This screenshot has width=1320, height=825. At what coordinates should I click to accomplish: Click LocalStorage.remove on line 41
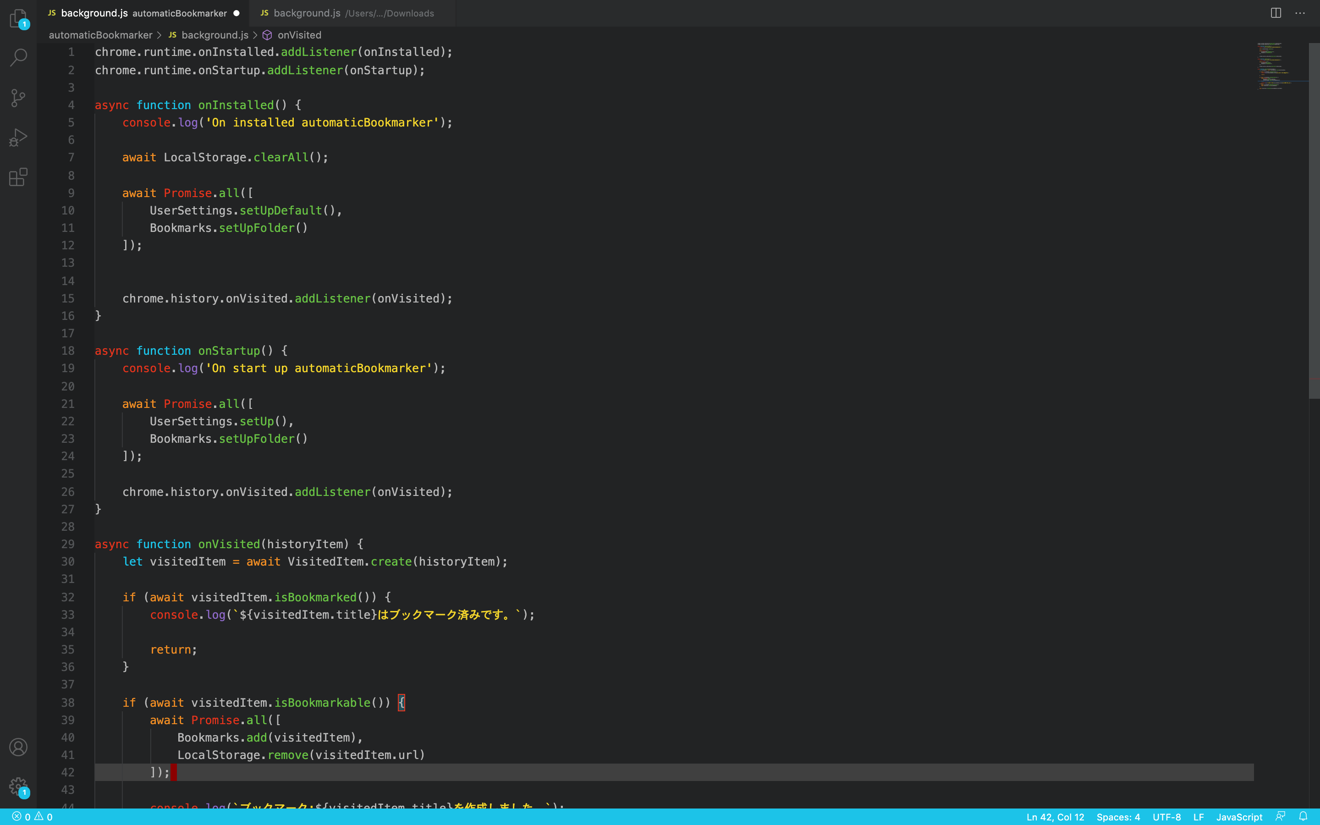[x=243, y=754]
